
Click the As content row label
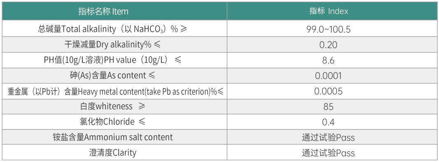pyautogui.click(x=112, y=75)
